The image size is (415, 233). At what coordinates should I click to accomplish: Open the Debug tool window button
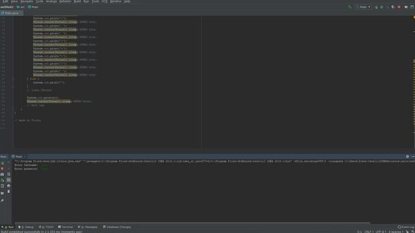(x=26, y=227)
